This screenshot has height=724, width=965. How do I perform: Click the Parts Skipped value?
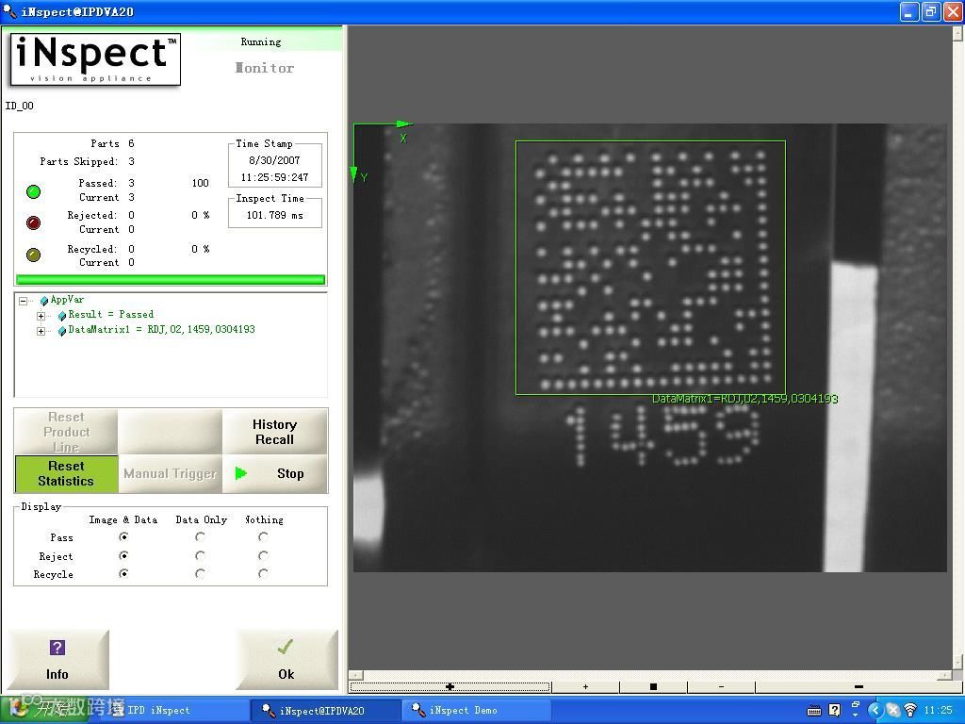[x=131, y=161]
